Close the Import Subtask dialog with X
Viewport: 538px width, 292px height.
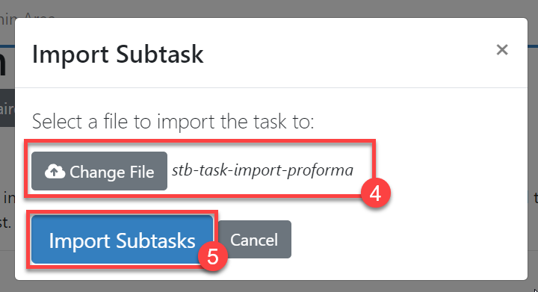(501, 50)
